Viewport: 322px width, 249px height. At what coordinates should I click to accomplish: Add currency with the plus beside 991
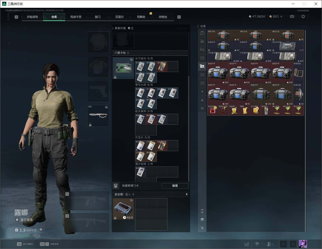pyautogui.click(x=281, y=17)
